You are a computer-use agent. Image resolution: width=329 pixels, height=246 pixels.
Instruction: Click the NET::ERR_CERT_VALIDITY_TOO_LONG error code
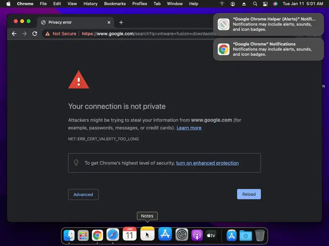103,139
